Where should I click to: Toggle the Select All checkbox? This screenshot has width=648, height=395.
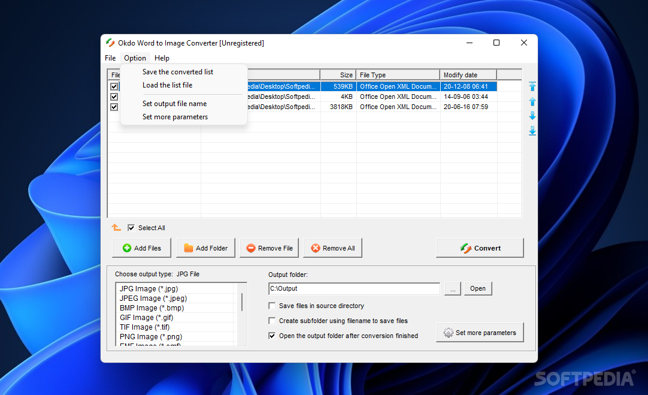pos(131,228)
